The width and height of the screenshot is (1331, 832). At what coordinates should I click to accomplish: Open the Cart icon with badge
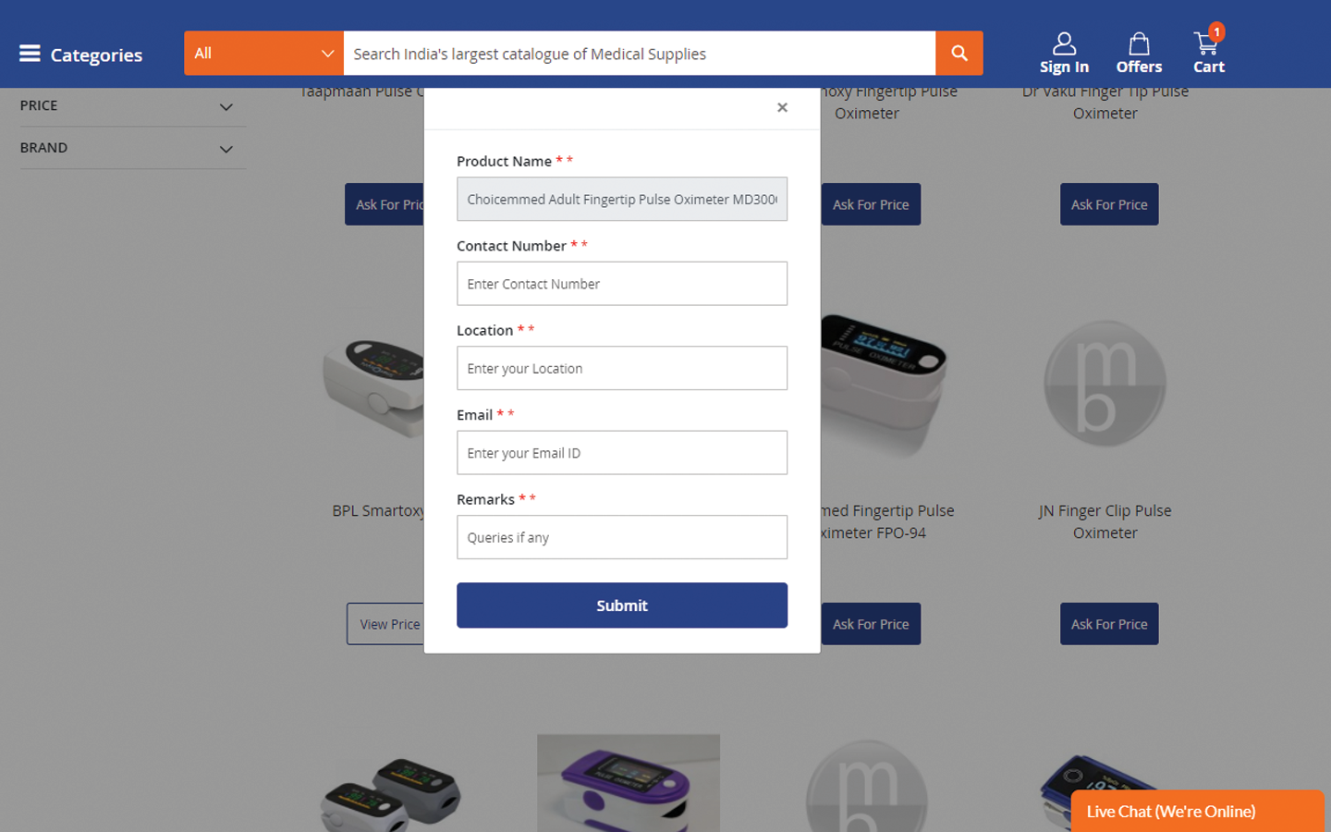click(1207, 42)
